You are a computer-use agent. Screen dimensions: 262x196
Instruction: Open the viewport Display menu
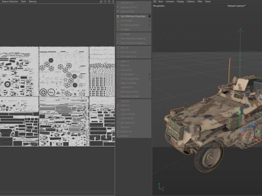pyautogui.click(x=180, y=2)
